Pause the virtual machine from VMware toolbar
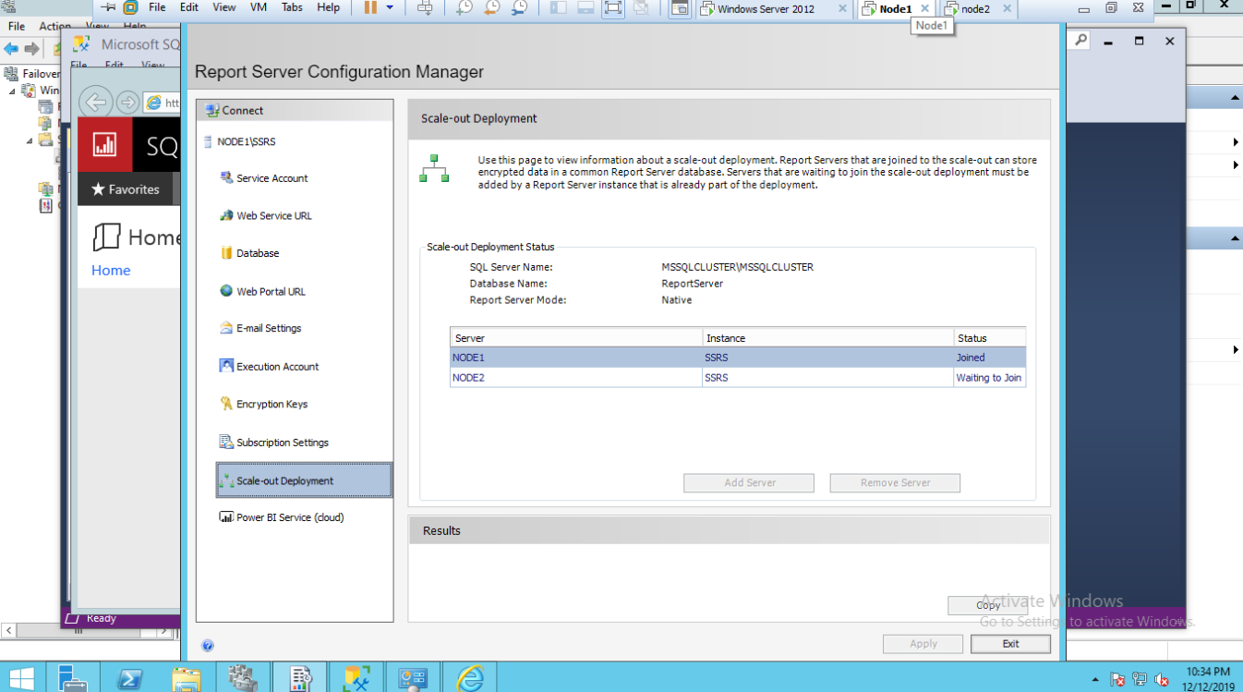Viewport: 1243px width, 692px height. [x=370, y=7]
